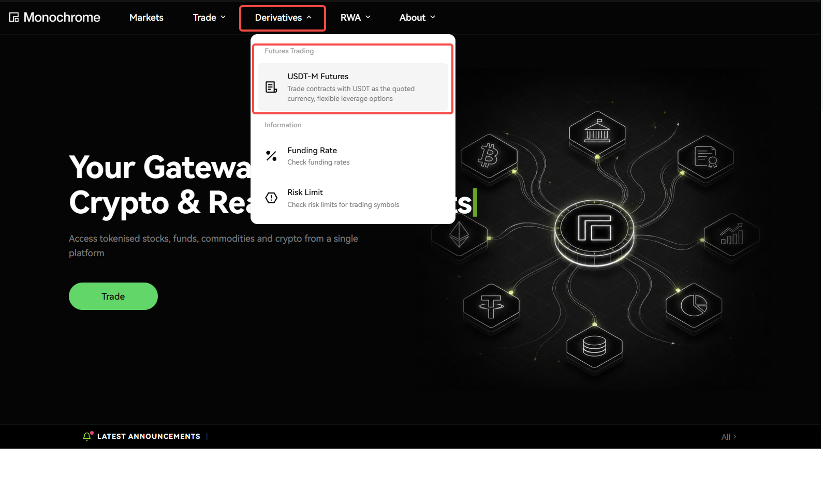Open the RWA menu
The image size is (823, 489).
tap(356, 18)
